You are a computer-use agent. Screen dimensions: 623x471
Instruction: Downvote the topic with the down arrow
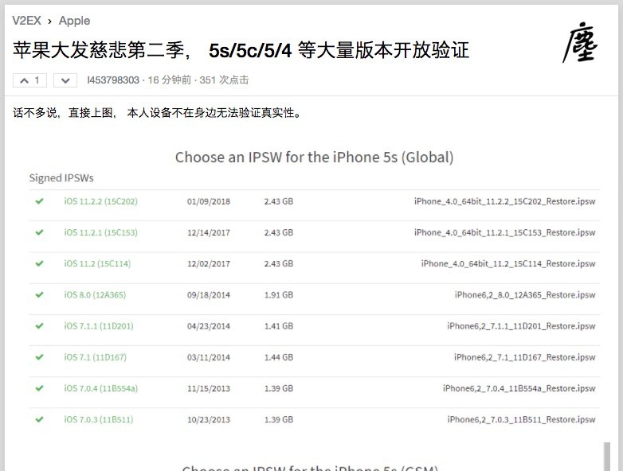click(65, 80)
